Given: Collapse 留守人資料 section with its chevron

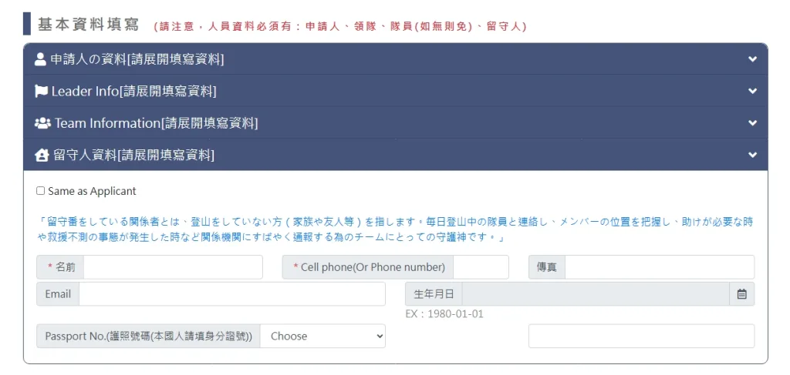Looking at the screenshot, I should [x=752, y=155].
